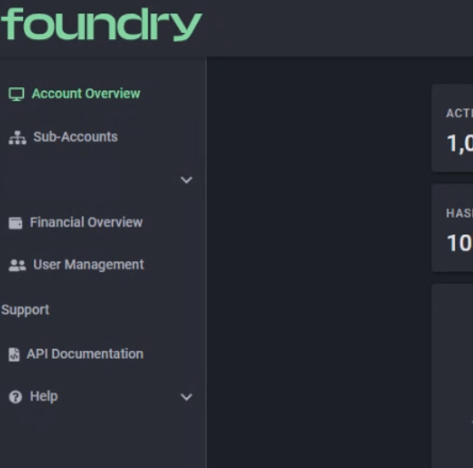The image size is (473, 468).
Task: Click the wallet icon beside Financial Overview
Action: 15,223
